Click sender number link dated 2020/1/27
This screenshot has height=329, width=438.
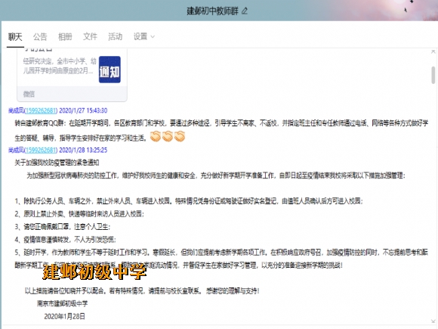[x=41, y=110]
